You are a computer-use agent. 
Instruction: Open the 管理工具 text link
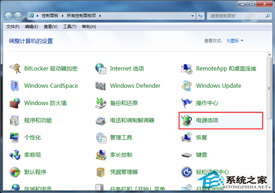tap(121, 138)
